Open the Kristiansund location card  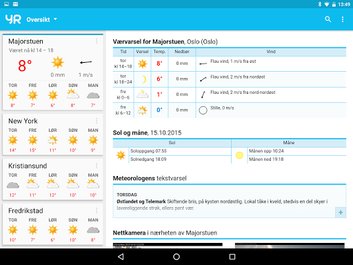pos(53,179)
